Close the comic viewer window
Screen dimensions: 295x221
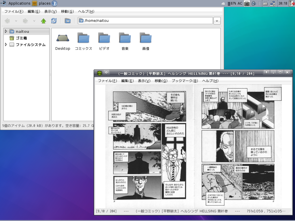tap(287, 72)
